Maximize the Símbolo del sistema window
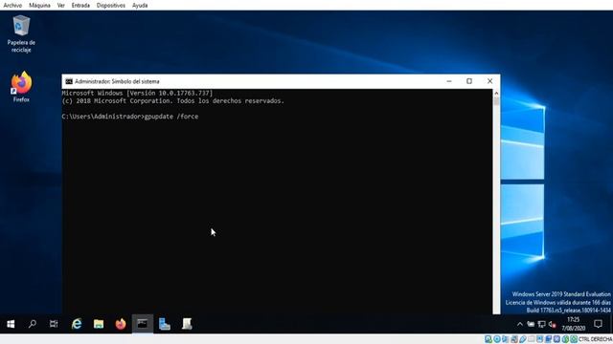The height and width of the screenshot is (344, 613). click(469, 81)
